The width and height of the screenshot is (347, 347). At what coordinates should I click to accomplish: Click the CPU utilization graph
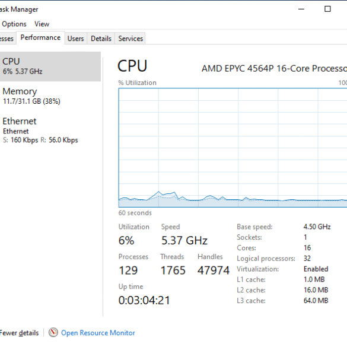pyautogui.click(x=233, y=148)
